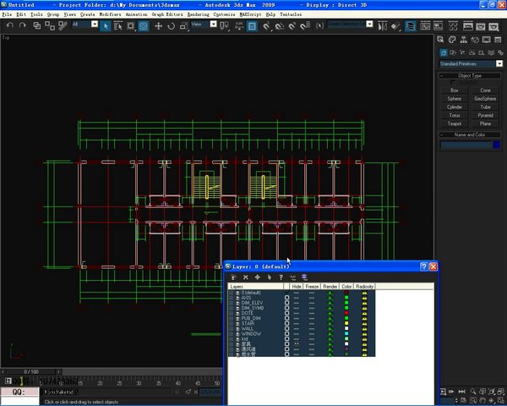Click the Delete layer X icon

pyautogui.click(x=246, y=277)
